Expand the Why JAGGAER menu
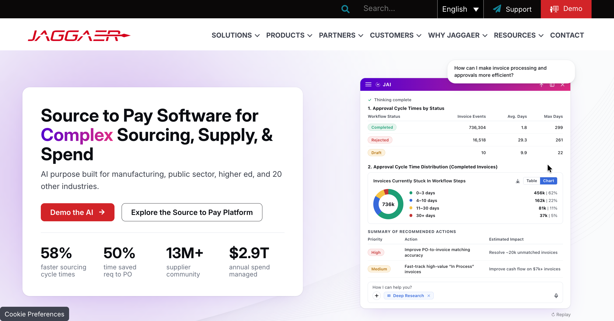 458,35
